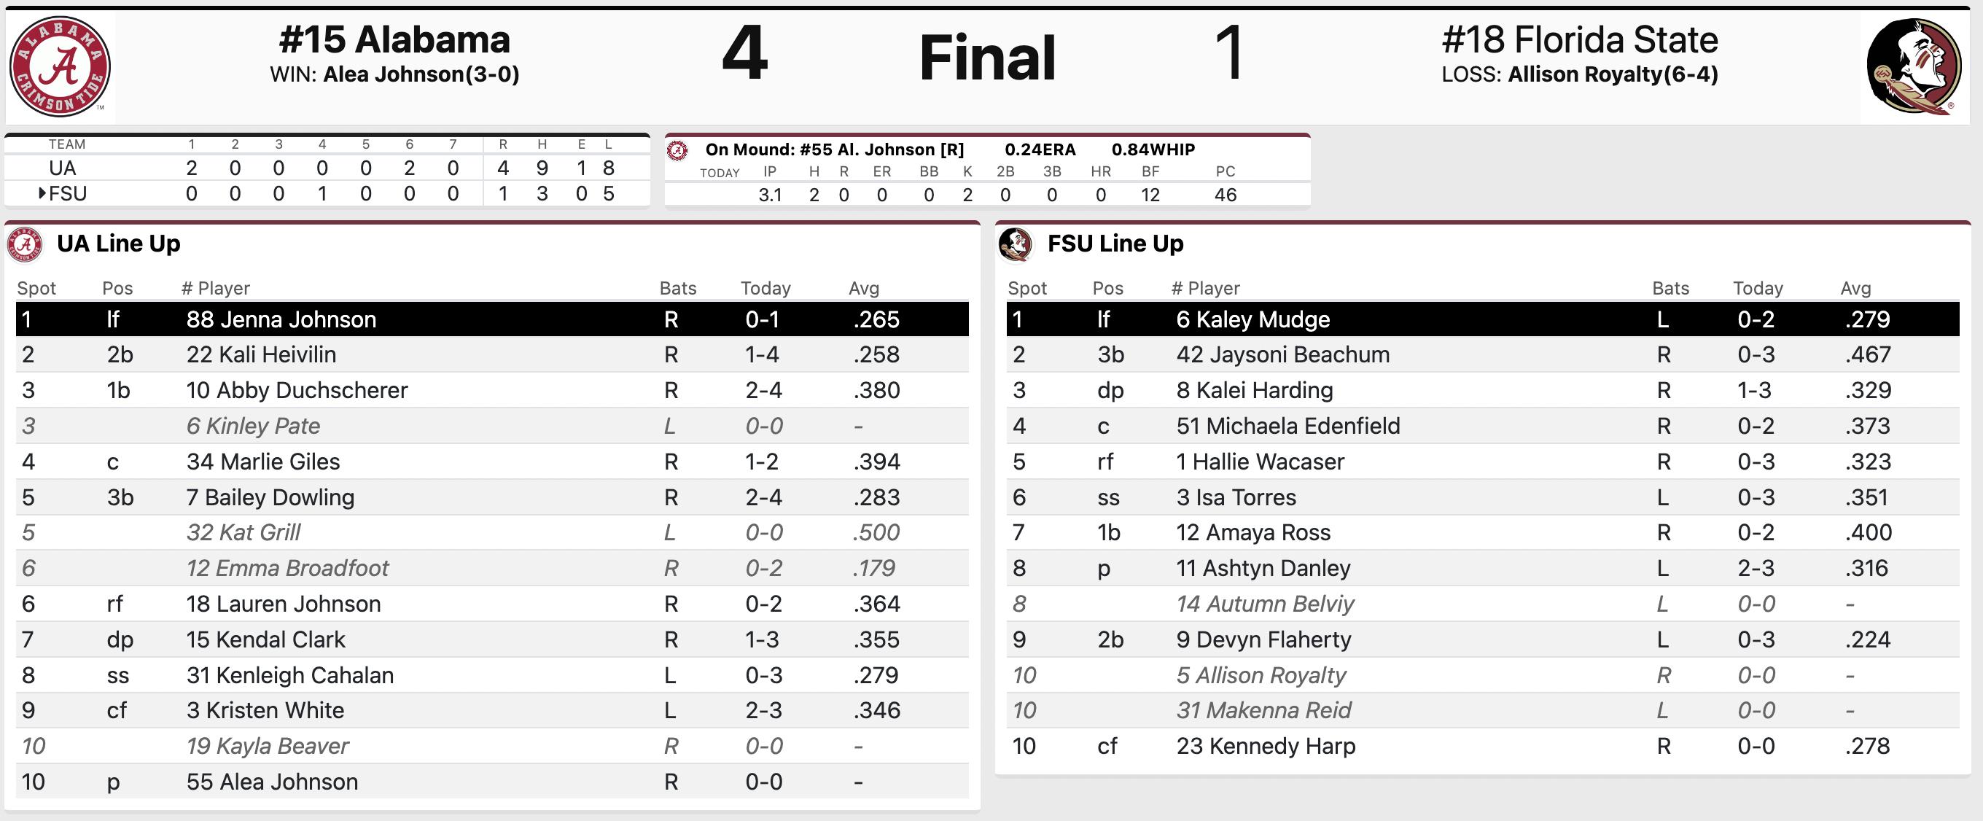Click UA row in the linescore
The height and width of the screenshot is (821, 1983).
coord(63,168)
